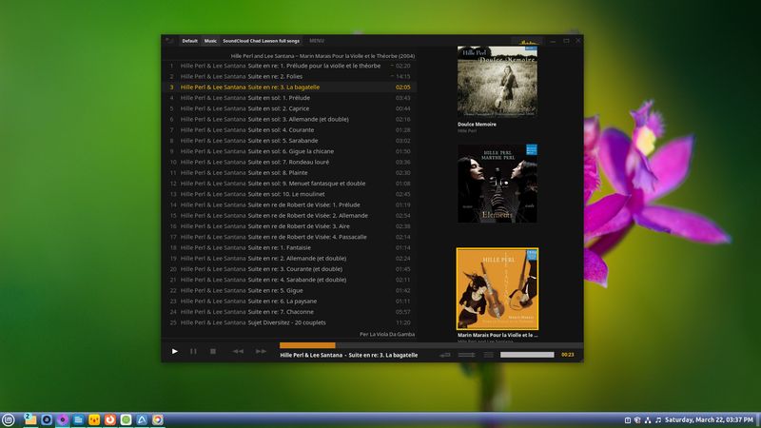This screenshot has height=428, width=761.
Task: Select track 13 Le moulinet
Action: [290, 194]
